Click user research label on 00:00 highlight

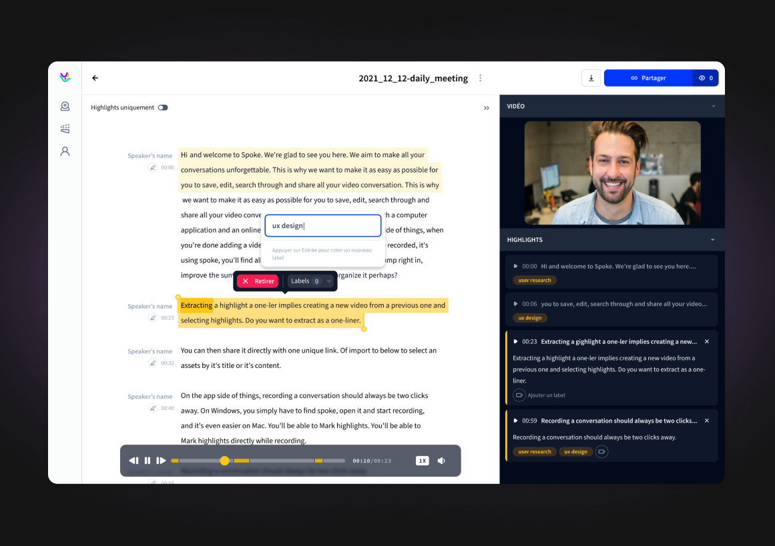click(x=534, y=281)
